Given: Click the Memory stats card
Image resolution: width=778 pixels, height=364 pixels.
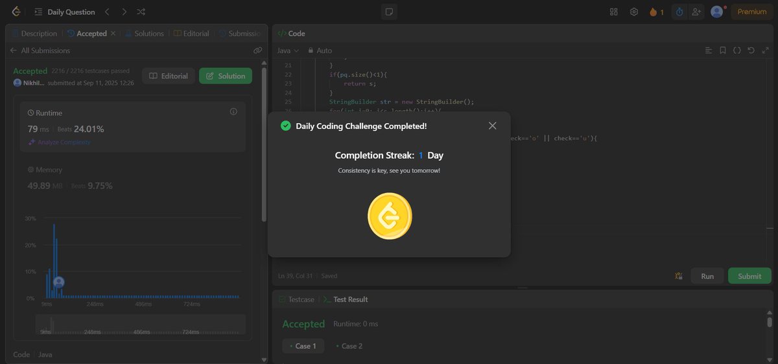Looking at the screenshot, I should pyautogui.click(x=133, y=178).
